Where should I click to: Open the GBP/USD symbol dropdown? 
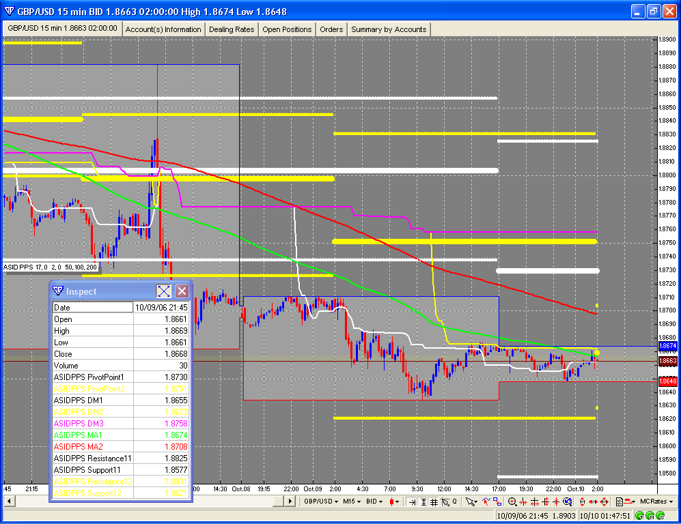(320, 501)
